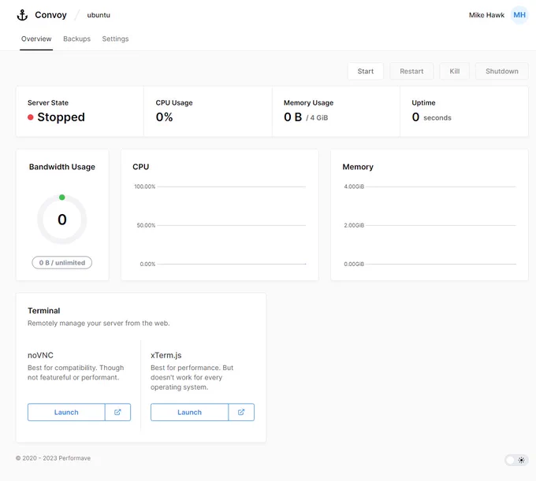Click the xTerm.js option title
536x481 pixels.
[x=166, y=355]
